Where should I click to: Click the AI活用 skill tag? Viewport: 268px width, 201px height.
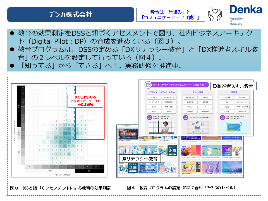click(x=227, y=107)
